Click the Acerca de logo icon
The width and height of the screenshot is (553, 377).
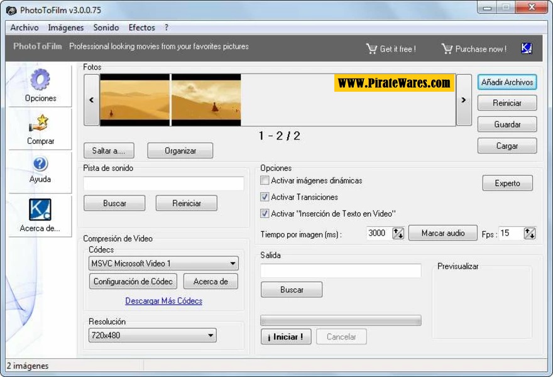coord(40,209)
